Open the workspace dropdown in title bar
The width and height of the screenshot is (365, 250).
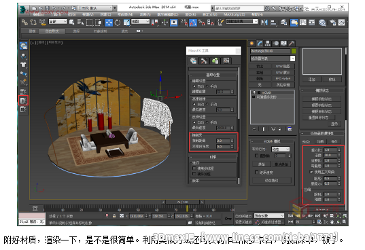click(x=95, y=8)
